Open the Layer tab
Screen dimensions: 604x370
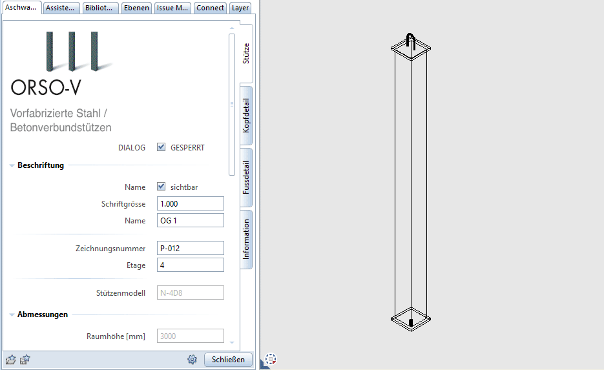point(240,8)
